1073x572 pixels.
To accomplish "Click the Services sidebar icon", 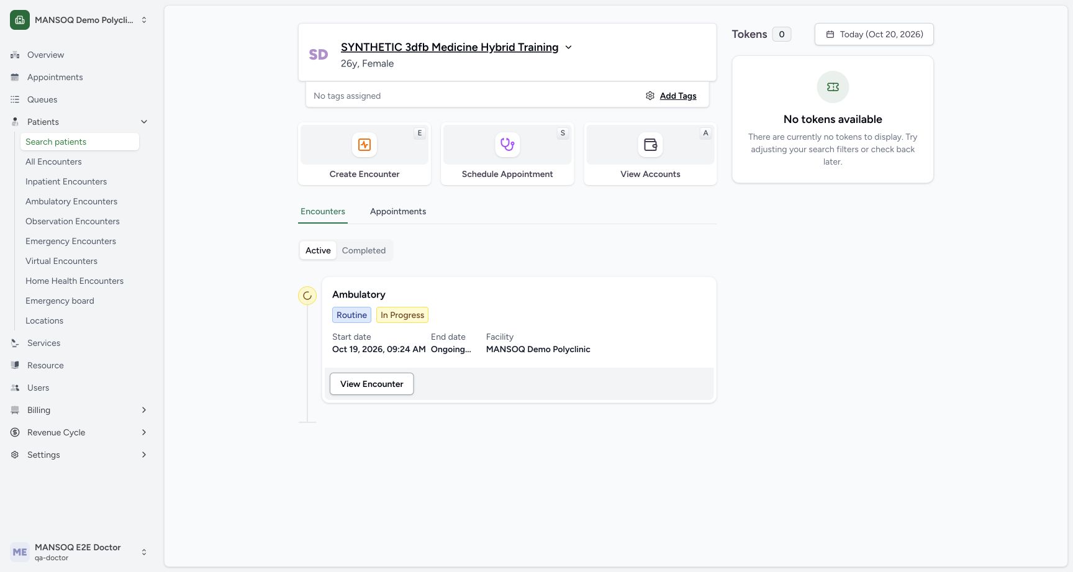I will point(15,343).
